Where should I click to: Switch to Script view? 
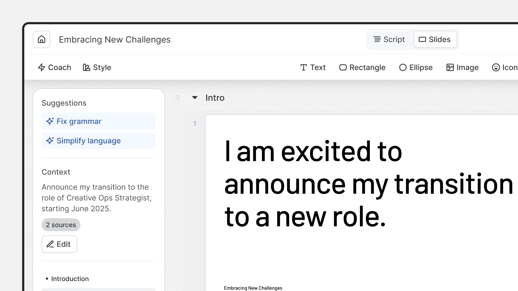(x=389, y=39)
